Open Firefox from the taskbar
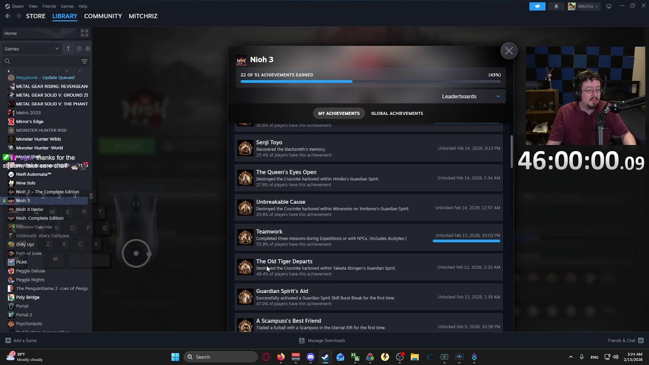Image resolution: width=649 pixels, height=365 pixels. pos(281,357)
